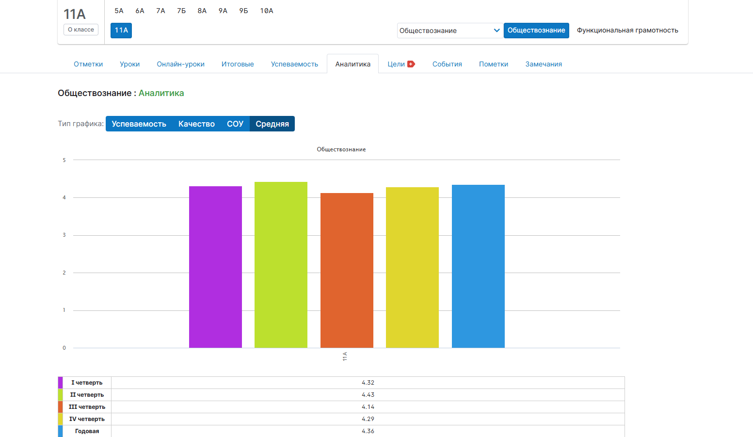Select the Средняя chart type
Viewport: 753px width, 437px height.
(272, 124)
